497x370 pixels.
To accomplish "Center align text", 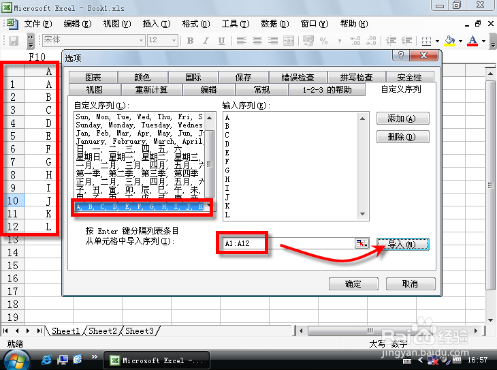I will [x=257, y=41].
